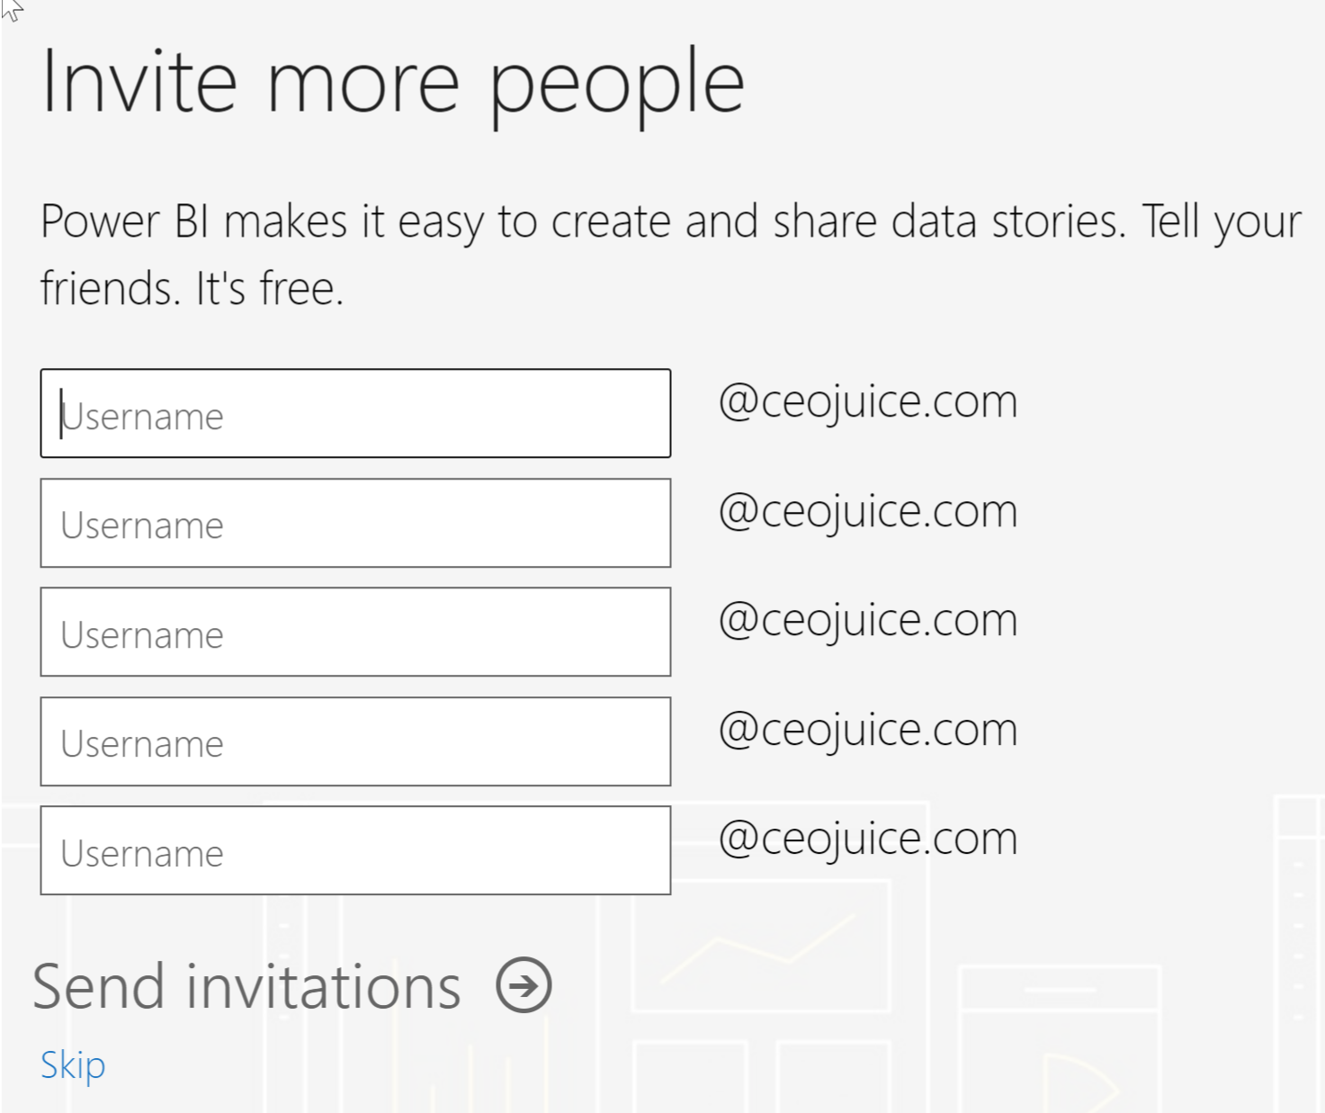
Task: Click the fourth @ceojuice.com domain label
Action: coord(868,731)
